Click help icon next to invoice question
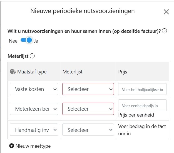This screenshot has width=174, height=153. coord(165,31)
